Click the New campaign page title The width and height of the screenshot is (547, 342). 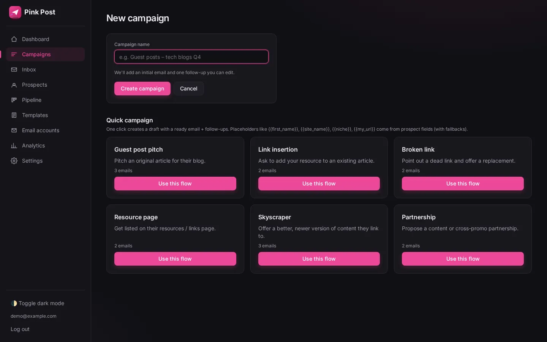(138, 18)
